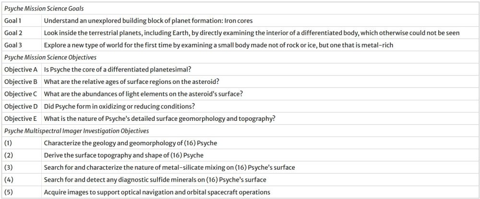Image resolution: width=480 pixels, height=199 pixels.
Task: Select the "Goal 3" label cell
Action: point(13,45)
